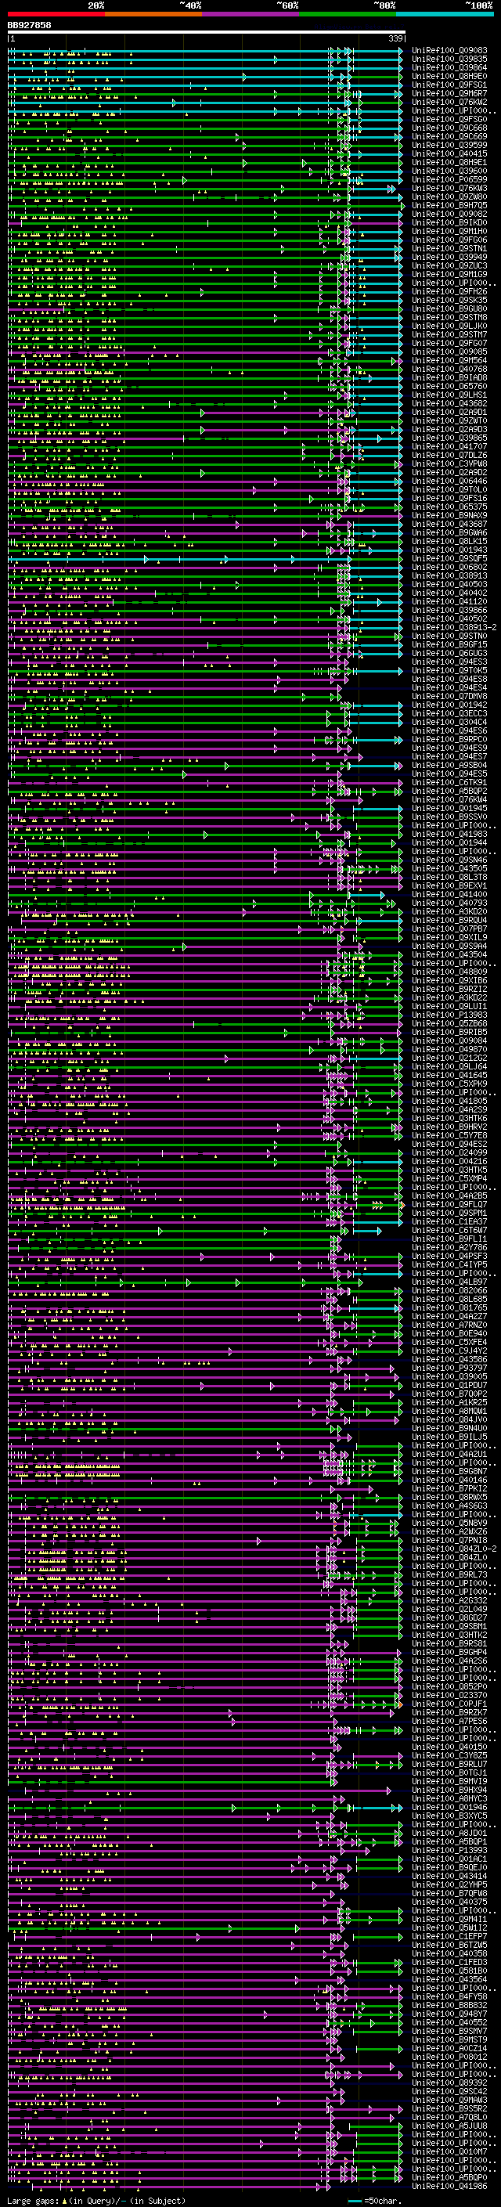Select hit row UniRef100_Q9FSG1
501x2207 pixels.
[449, 85]
